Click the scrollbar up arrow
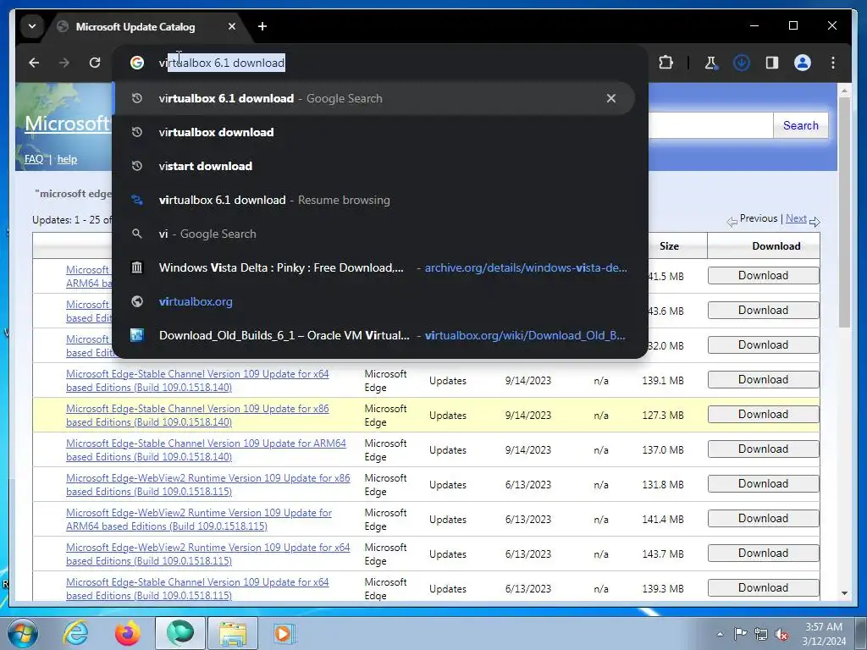Viewport: 867px width, 650px height. [x=844, y=90]
